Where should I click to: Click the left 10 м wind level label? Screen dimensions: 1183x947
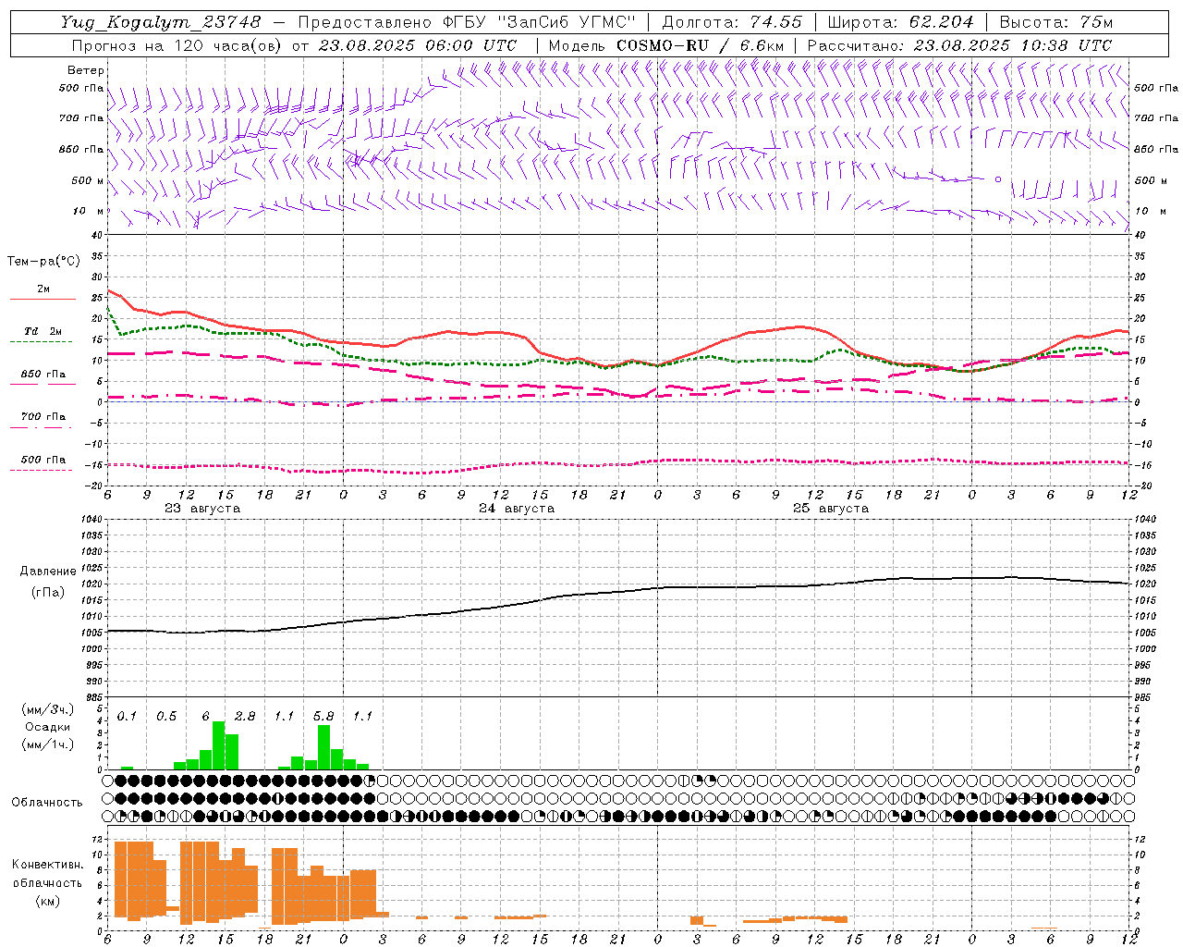[89, 211]
